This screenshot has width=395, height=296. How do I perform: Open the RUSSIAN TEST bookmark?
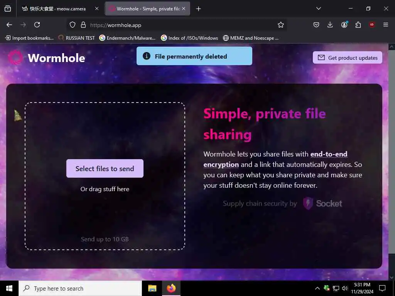pos(76,38)
